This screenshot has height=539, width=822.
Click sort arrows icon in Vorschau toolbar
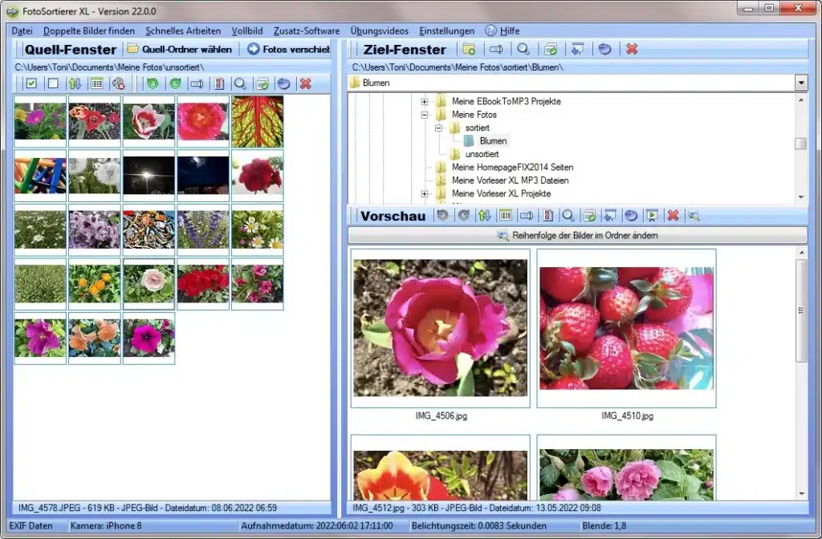coord(484,215)
